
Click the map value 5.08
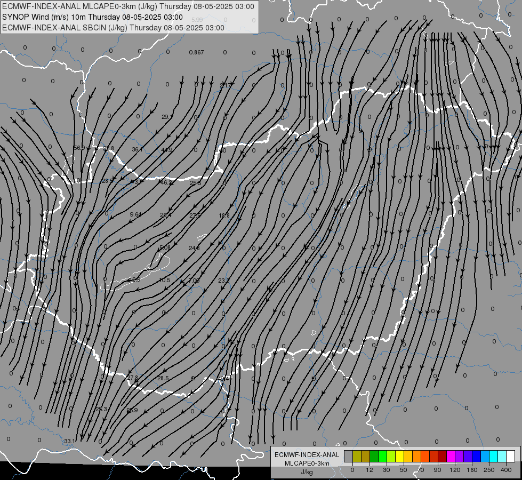coord(165,247)
